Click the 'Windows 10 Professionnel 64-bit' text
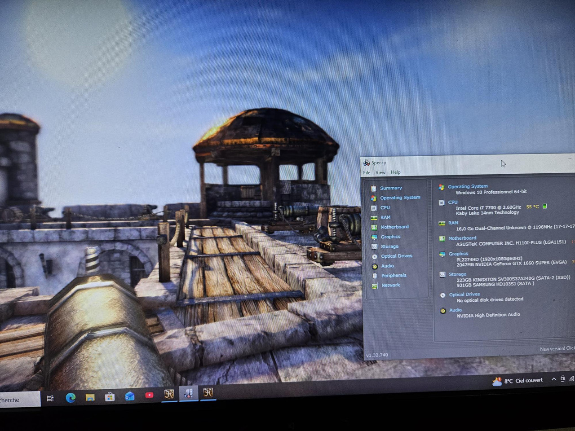Screen dimensions: 575x431 pyautogui.click(x=491, y=192)
